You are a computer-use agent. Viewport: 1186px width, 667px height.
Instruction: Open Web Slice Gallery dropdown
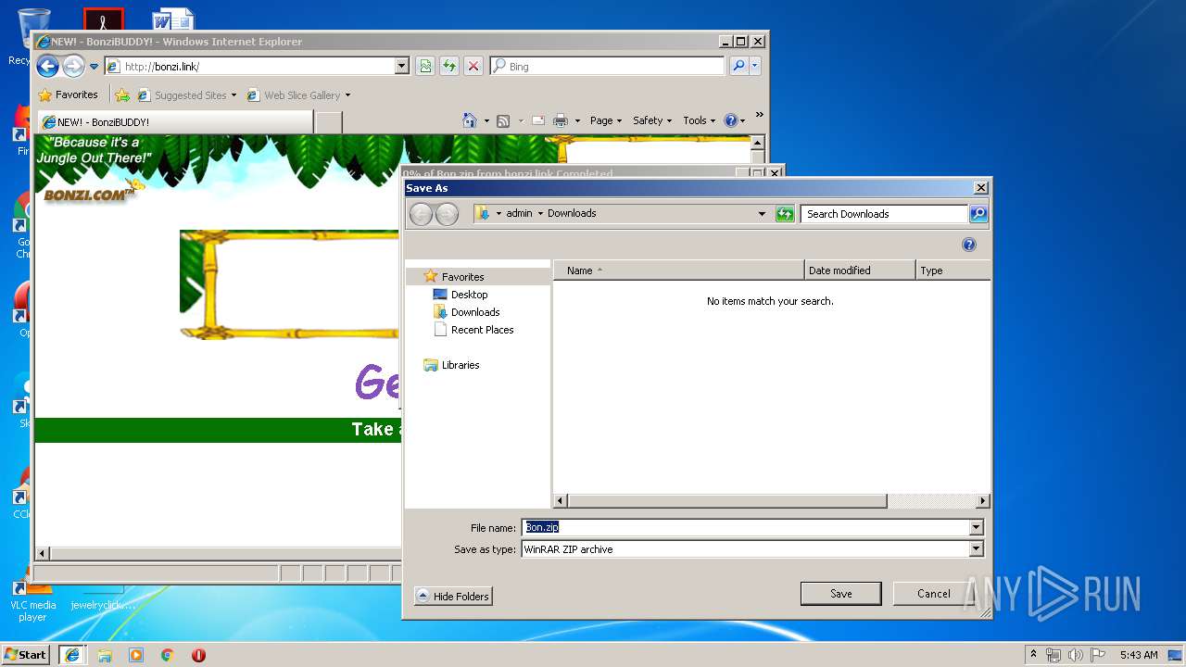(x=347, y=94)
